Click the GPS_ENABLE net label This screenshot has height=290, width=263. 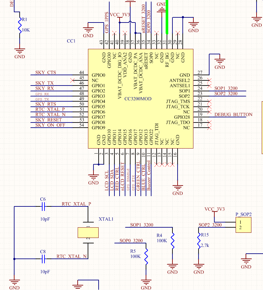pos(128,180)
